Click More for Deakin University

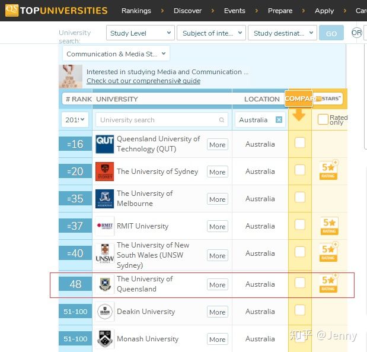pos(218,312)
